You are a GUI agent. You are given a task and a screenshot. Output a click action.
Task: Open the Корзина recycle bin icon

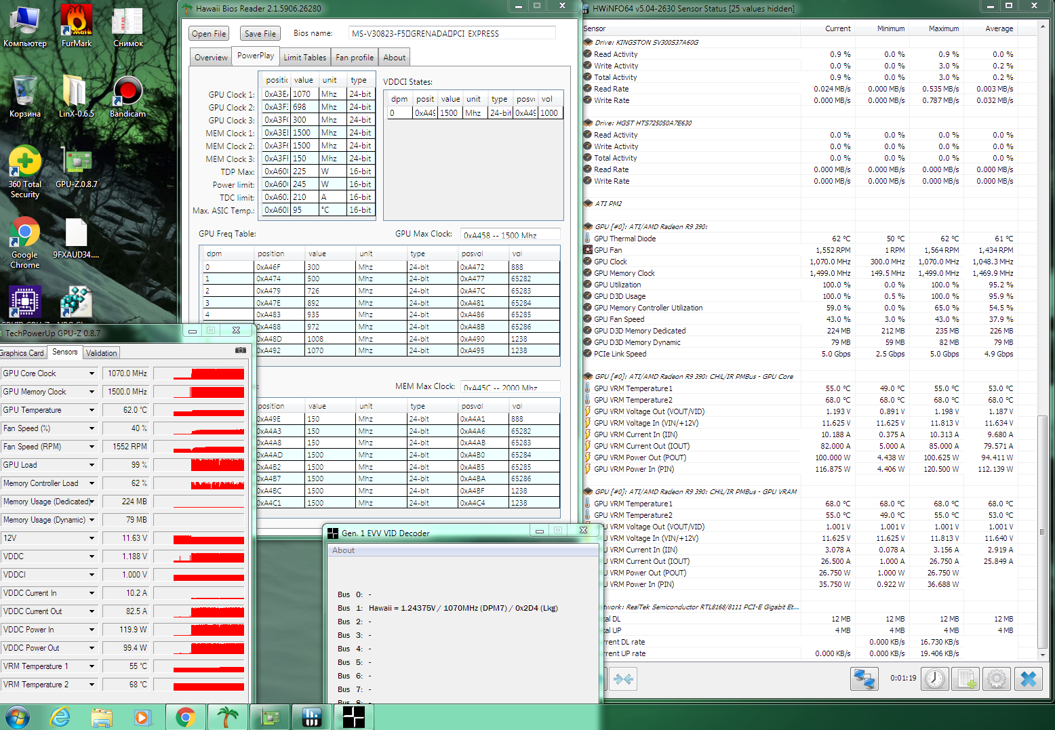[25, 96]
